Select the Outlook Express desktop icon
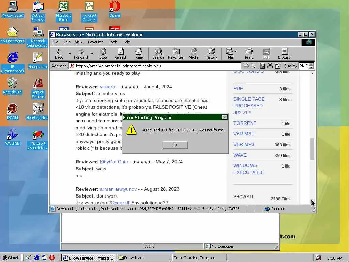The height and width of the screenshot is (262, 349). pos(38,11)
